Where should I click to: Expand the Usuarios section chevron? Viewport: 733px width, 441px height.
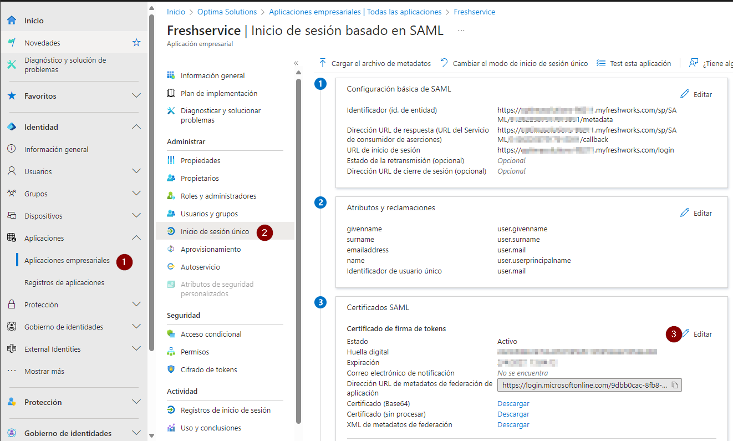pos(136,171)
